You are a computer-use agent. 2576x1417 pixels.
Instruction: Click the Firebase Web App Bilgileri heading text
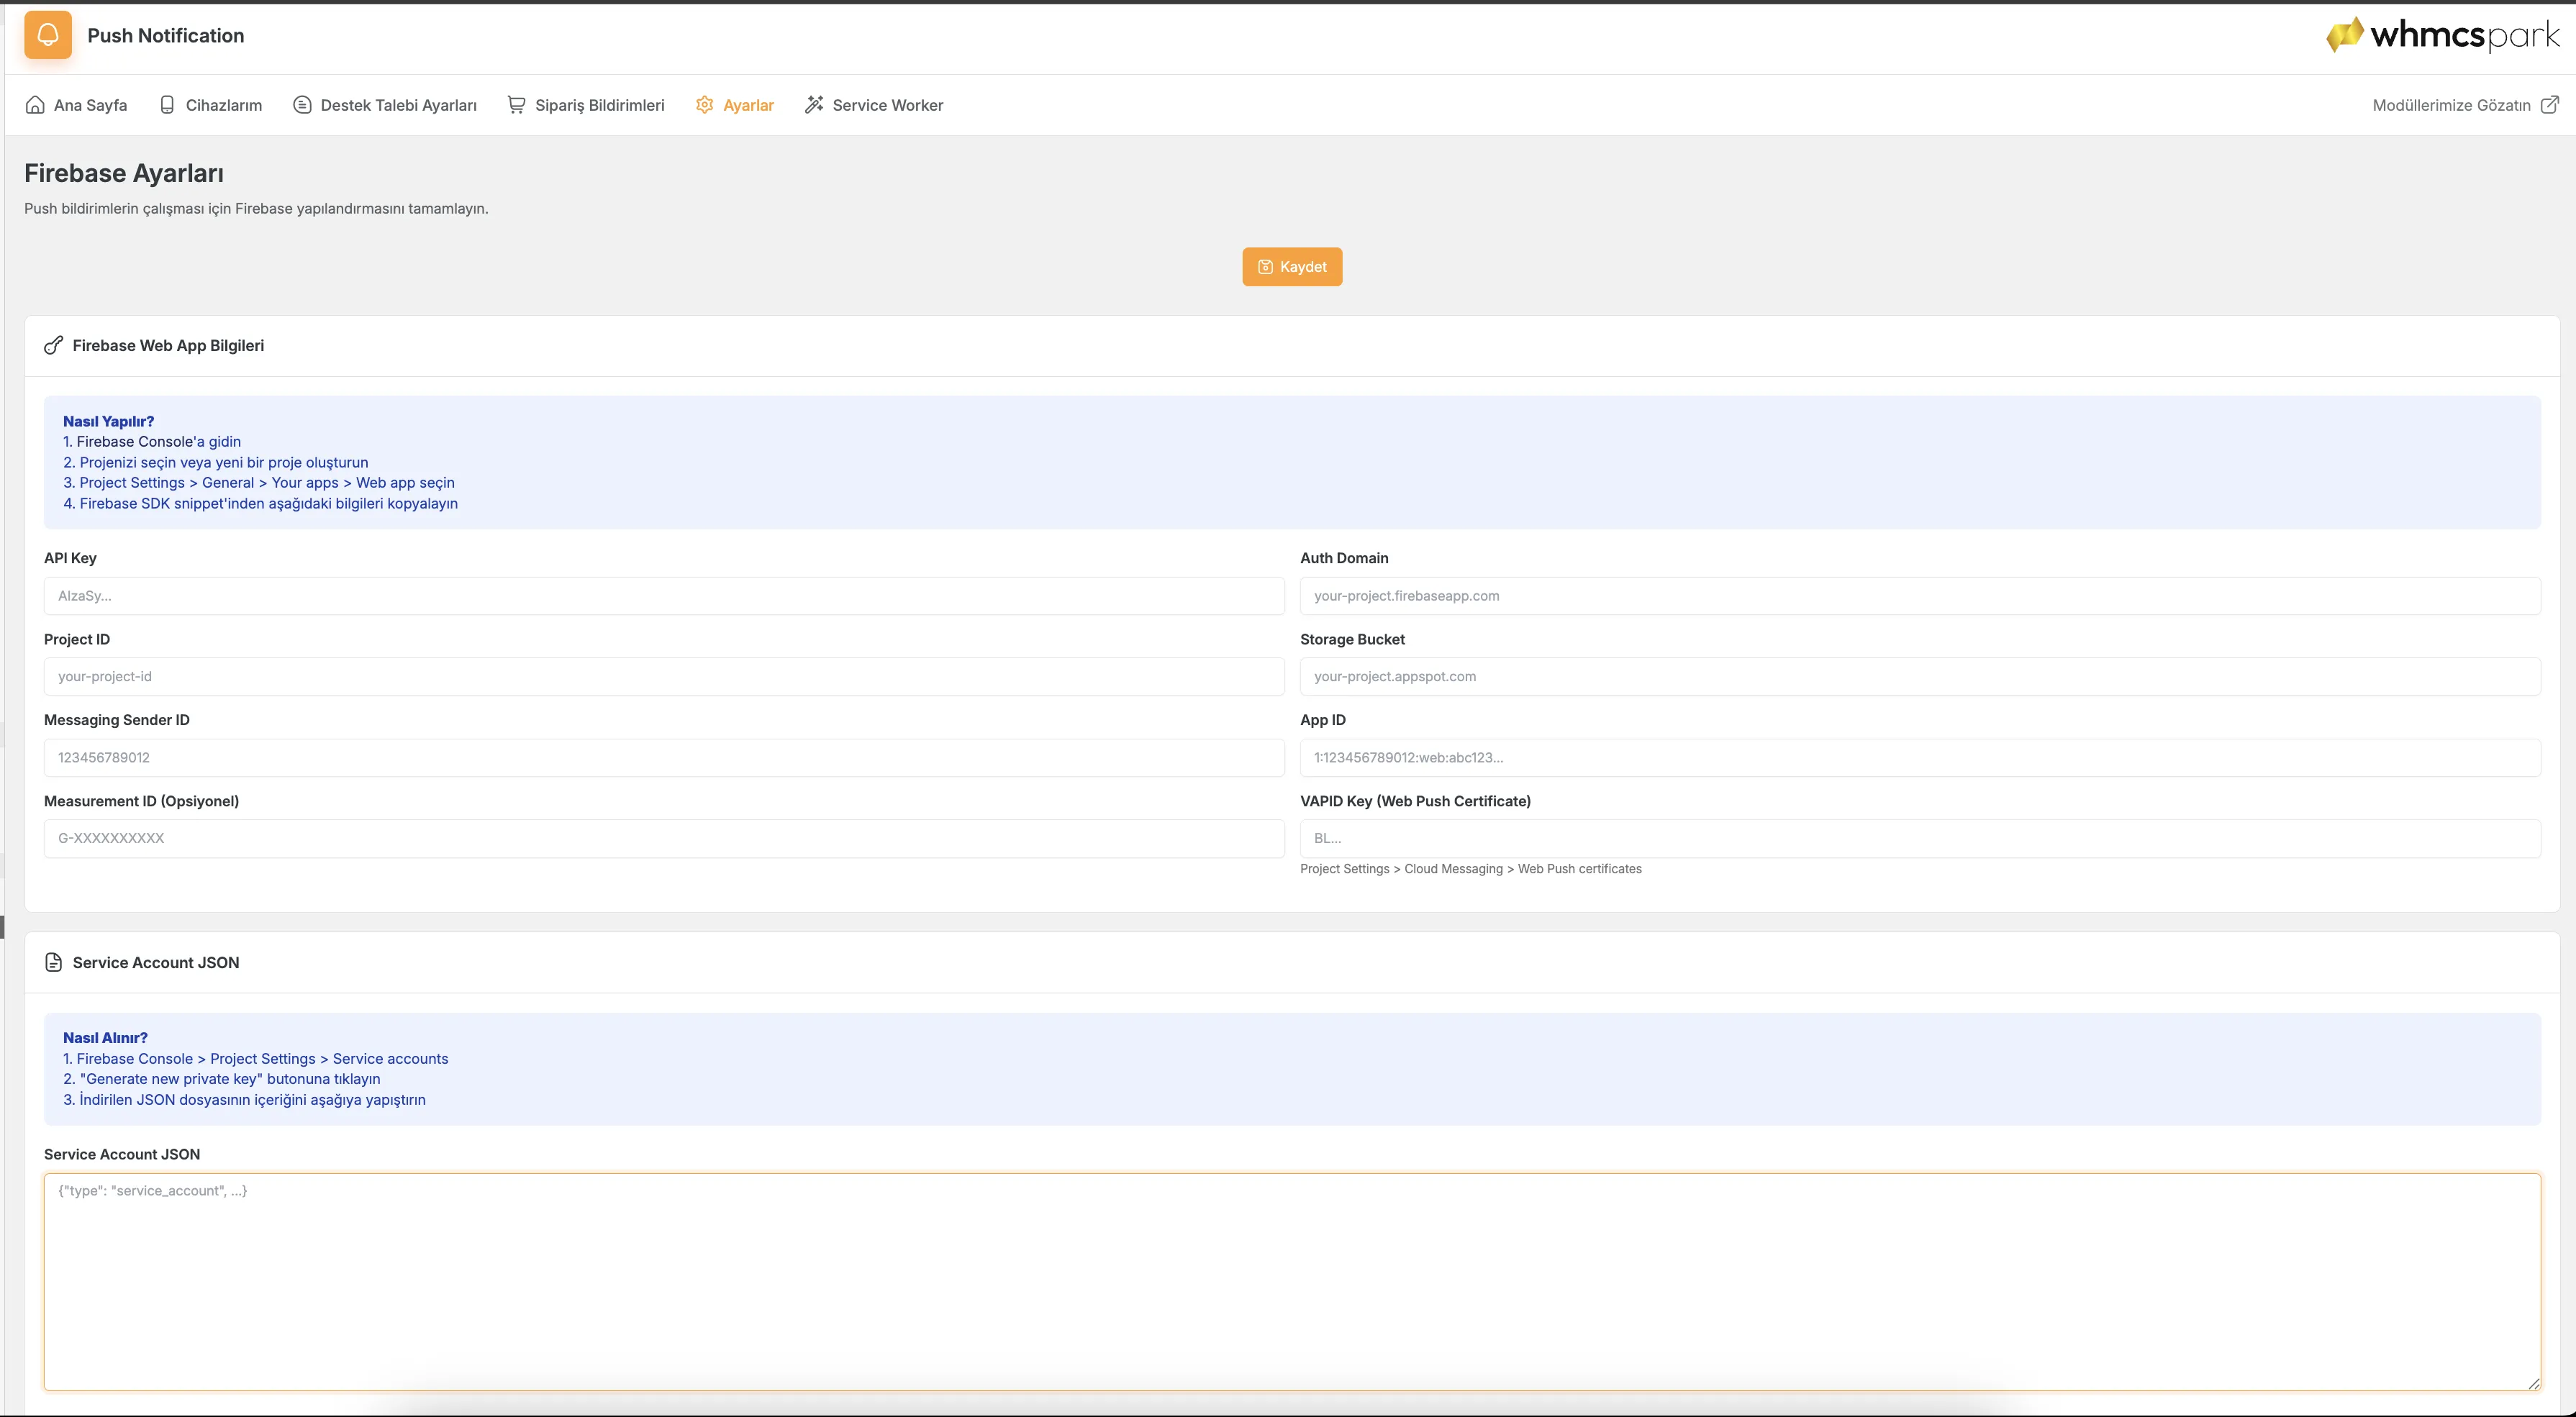(x=168, y=346)
